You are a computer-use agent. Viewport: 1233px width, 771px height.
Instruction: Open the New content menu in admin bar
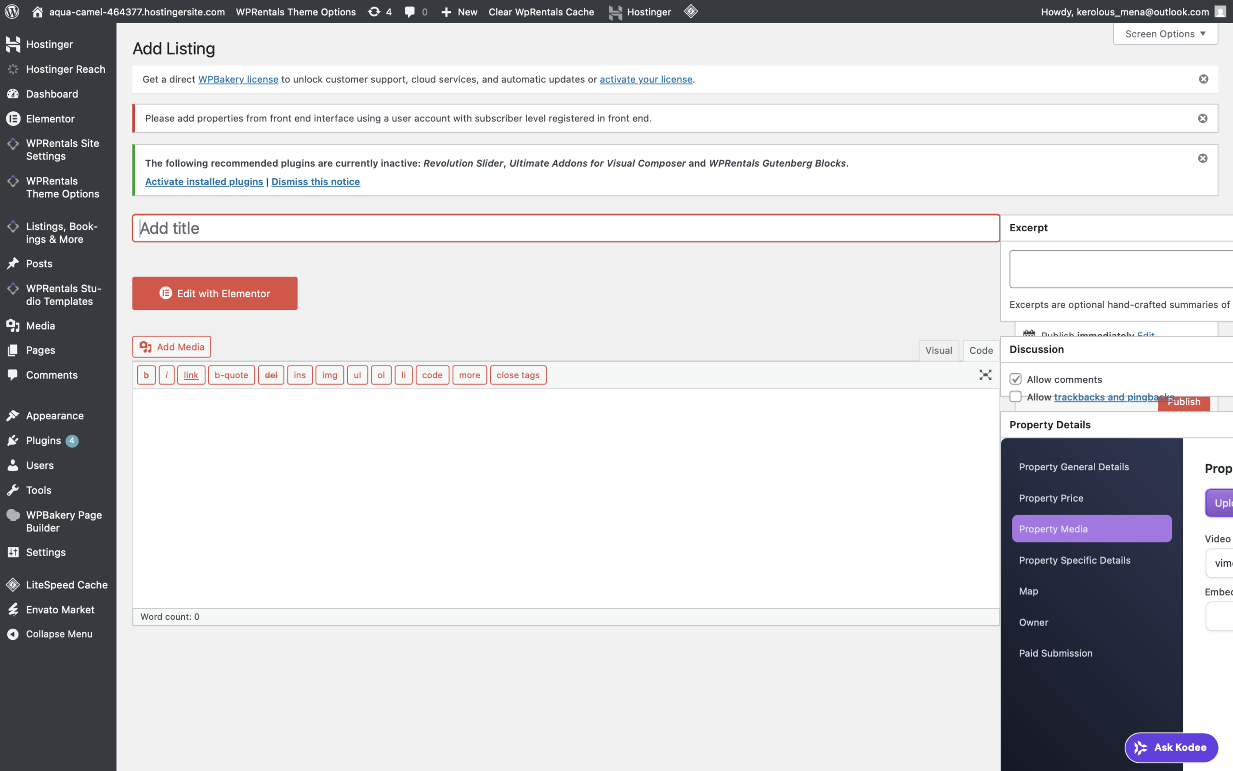tap(459, 11)
